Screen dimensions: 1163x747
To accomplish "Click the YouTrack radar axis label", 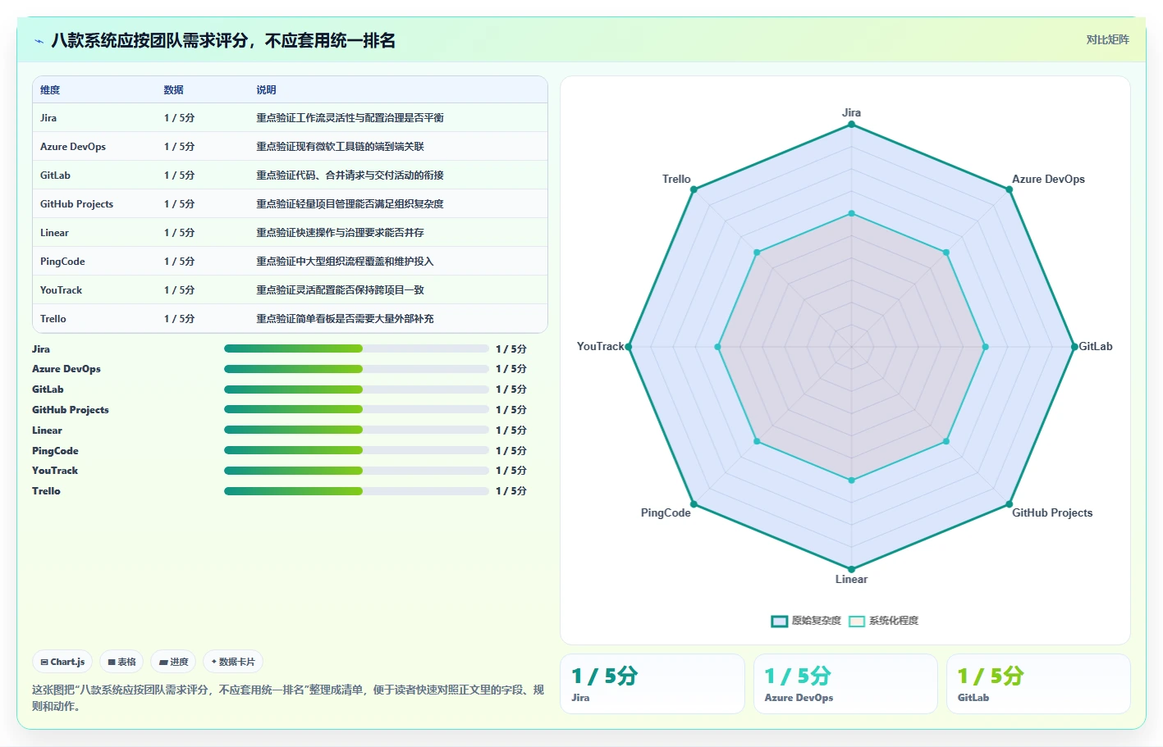I will [x=600, y=347].
